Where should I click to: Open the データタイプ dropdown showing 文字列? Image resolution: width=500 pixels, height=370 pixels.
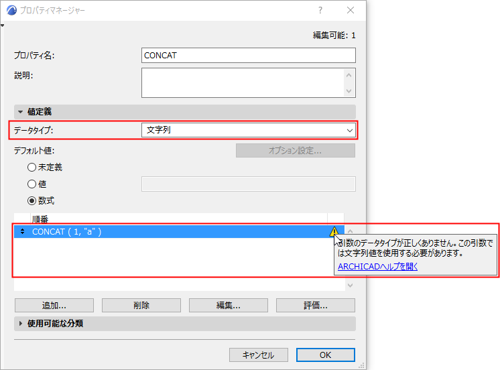pos(249,130)
